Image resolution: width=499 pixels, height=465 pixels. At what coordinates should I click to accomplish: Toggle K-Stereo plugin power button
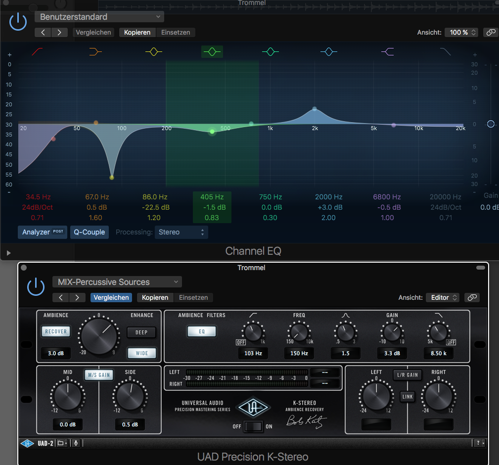36,286
